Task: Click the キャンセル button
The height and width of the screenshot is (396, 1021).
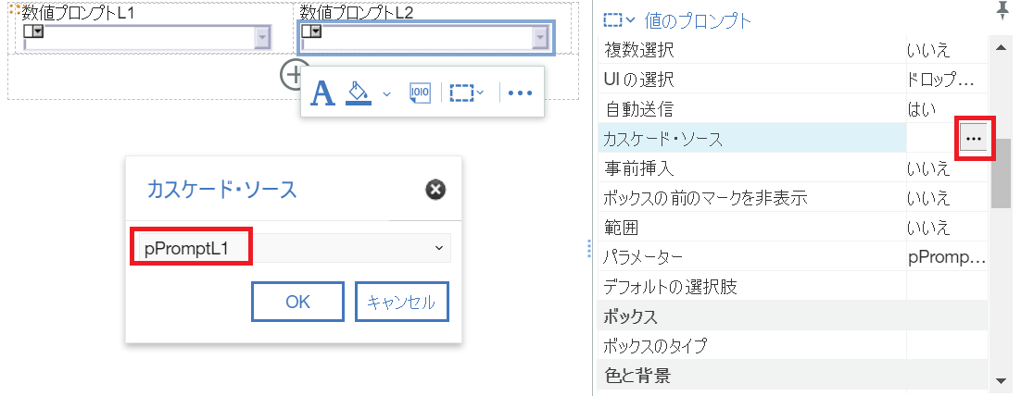Action: click(402, 302)
